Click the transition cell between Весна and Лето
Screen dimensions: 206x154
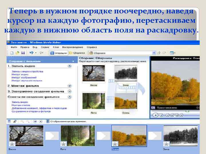(x=52, y=136)
